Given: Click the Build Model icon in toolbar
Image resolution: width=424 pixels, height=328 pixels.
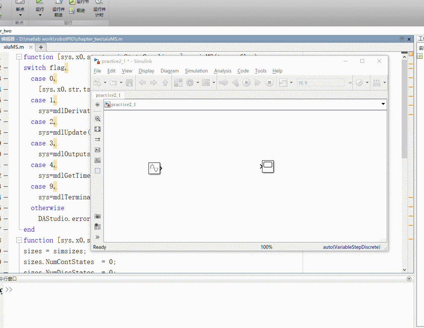Looking at the screenshot, I should pyautogui.click(x=377, y=83).
